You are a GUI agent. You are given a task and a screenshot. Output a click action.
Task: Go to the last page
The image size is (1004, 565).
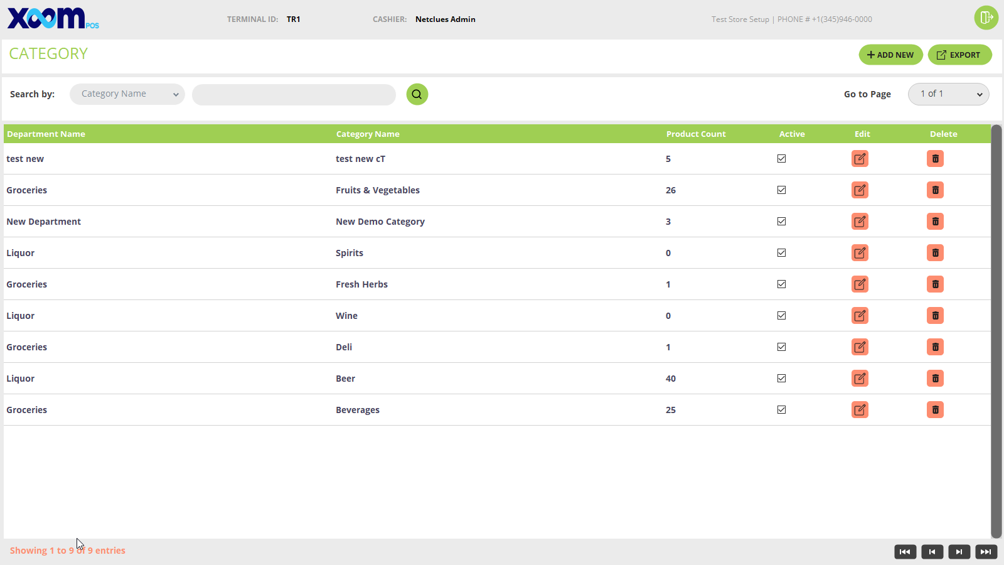(986, 552)
